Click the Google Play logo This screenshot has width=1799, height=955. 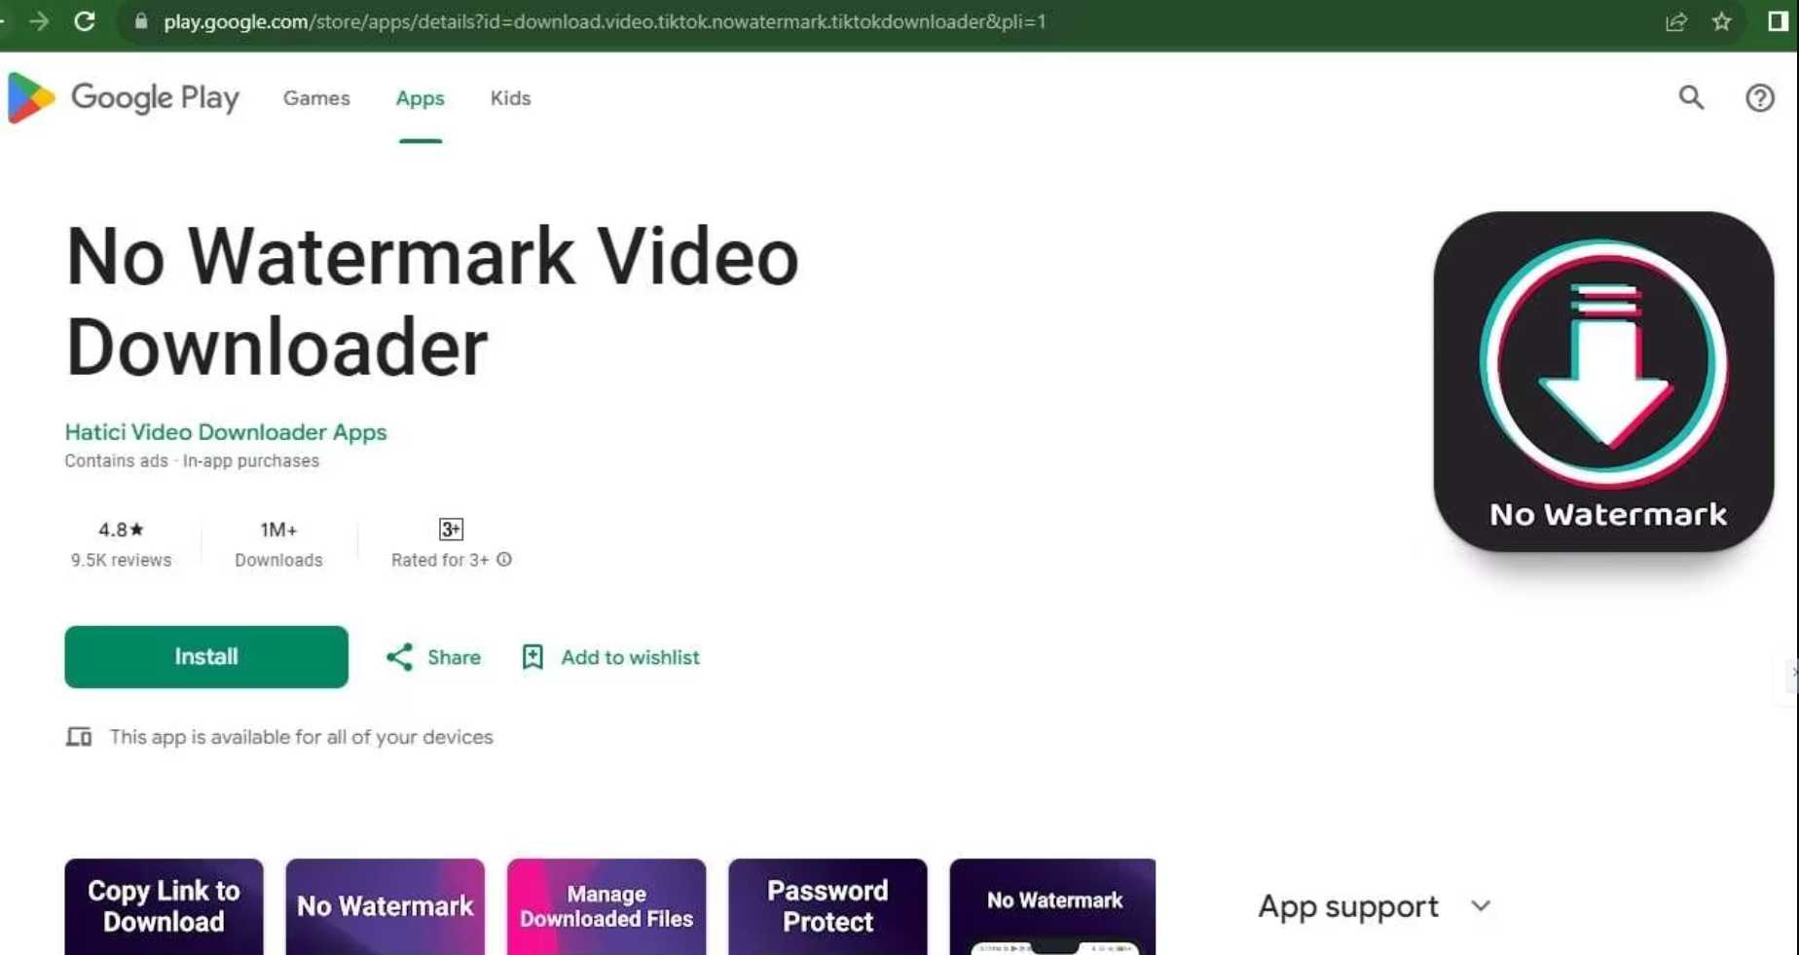[124, 97]
